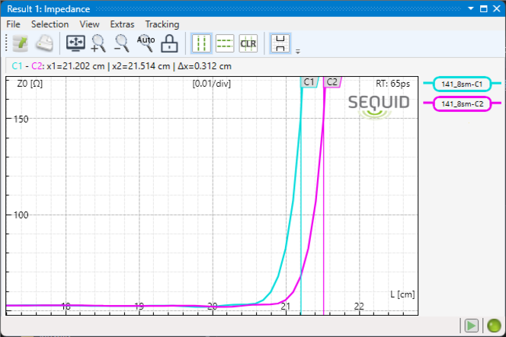Toggle horizontal cursors display

tap(225, 43)
